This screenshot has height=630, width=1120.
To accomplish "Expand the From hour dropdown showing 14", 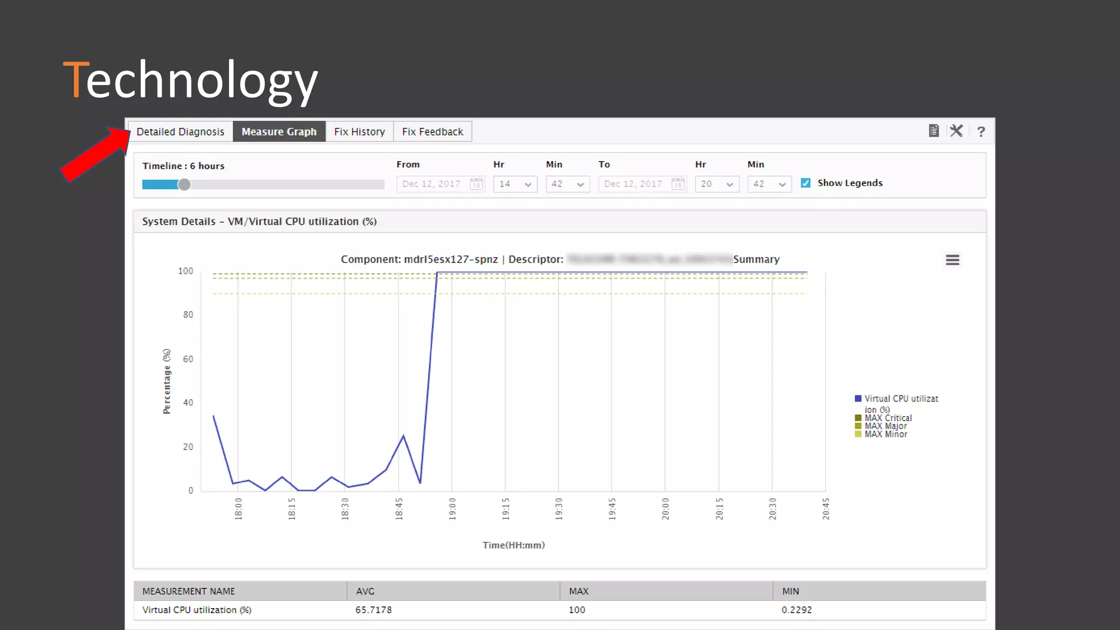I will [x=515, y=184].
